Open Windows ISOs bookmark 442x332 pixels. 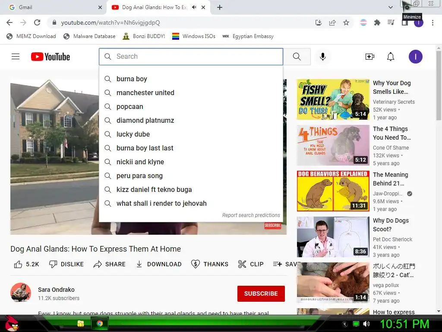tap(194, 36)
